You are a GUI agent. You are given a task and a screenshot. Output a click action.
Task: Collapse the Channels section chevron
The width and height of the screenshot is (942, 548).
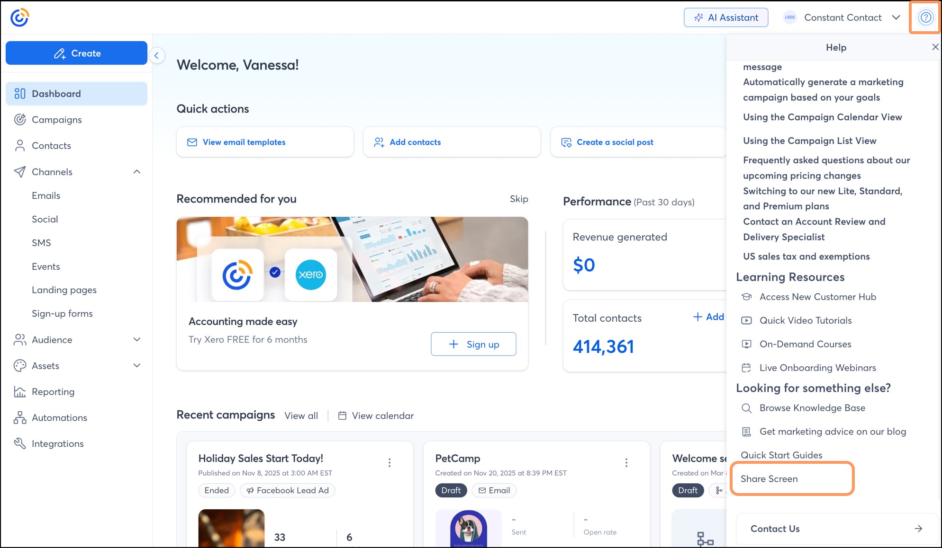[137, 172]
